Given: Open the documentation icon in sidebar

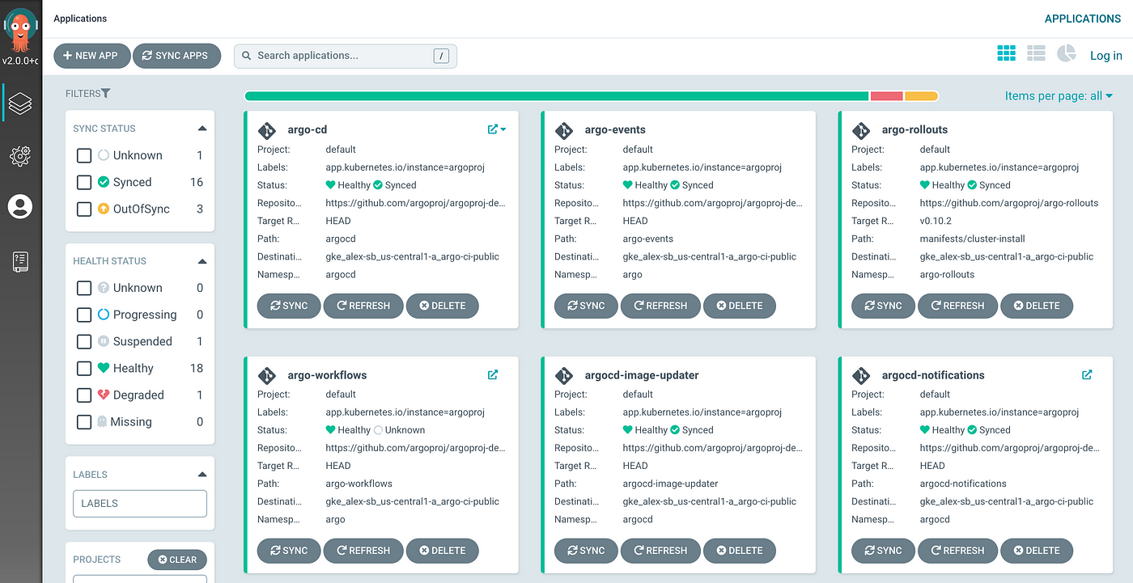Looking at the screenshot, I should pyautogui.click(x=20, y=261).
